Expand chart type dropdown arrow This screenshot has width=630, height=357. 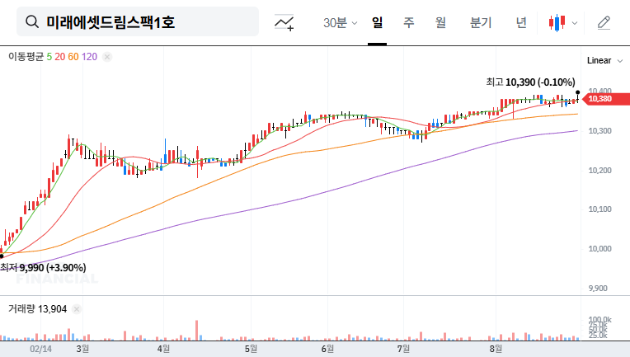click(x=575, y=23)
